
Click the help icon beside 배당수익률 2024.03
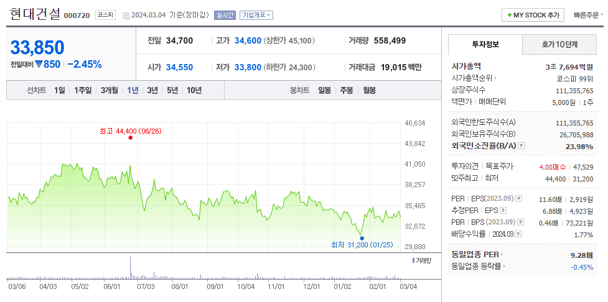point(519,234)
